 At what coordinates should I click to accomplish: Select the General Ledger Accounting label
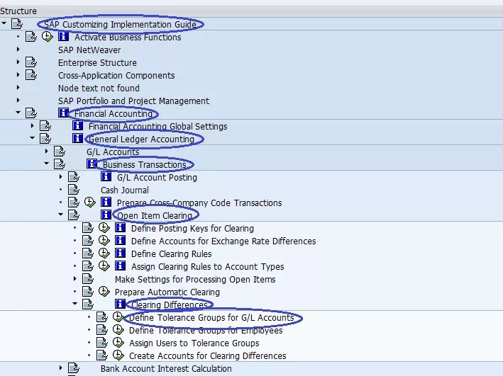[141, 139]
